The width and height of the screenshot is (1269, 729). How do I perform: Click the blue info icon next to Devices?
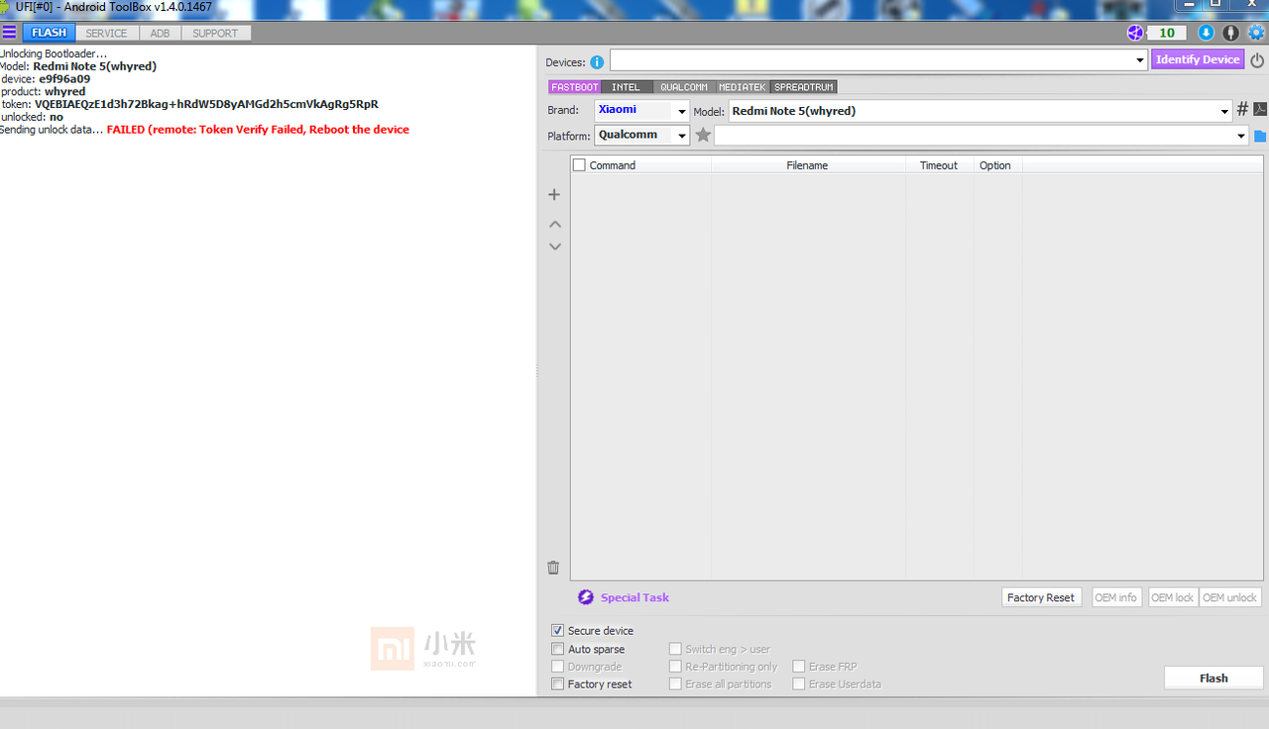point(597,62)
